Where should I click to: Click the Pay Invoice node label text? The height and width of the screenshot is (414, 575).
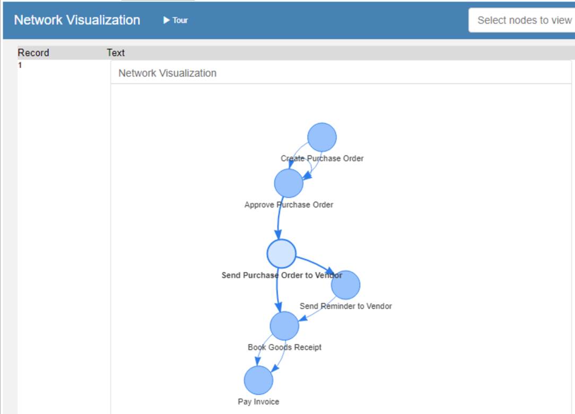point(258,402)
